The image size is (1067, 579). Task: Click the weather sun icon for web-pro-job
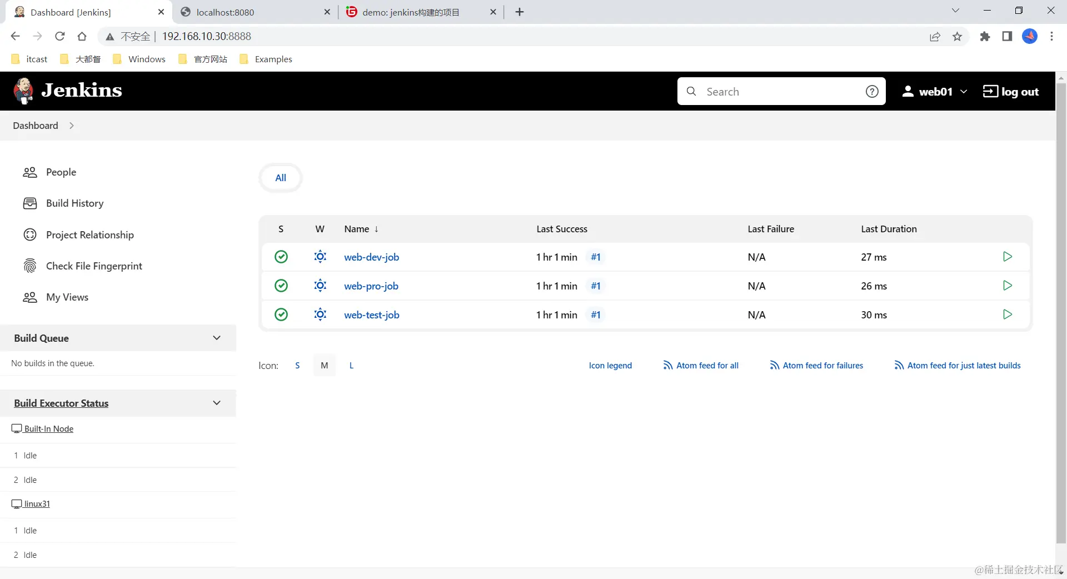click(320, 286)
